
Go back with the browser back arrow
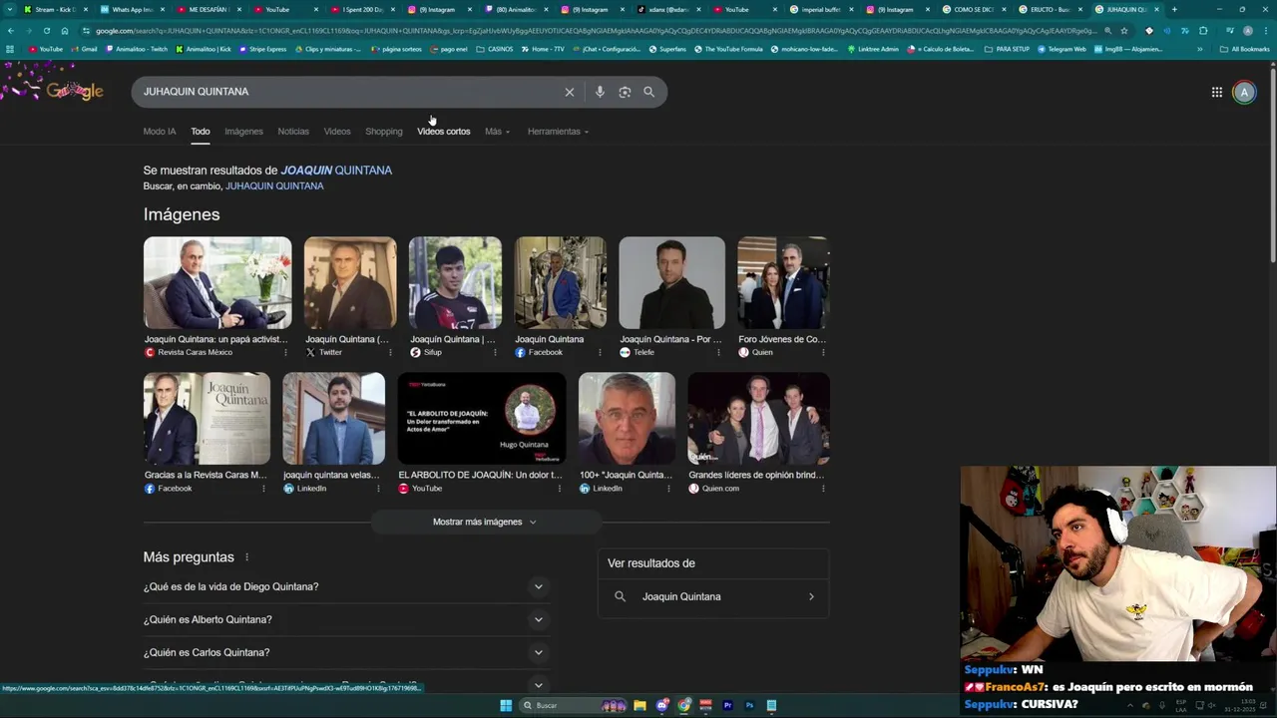10,31
